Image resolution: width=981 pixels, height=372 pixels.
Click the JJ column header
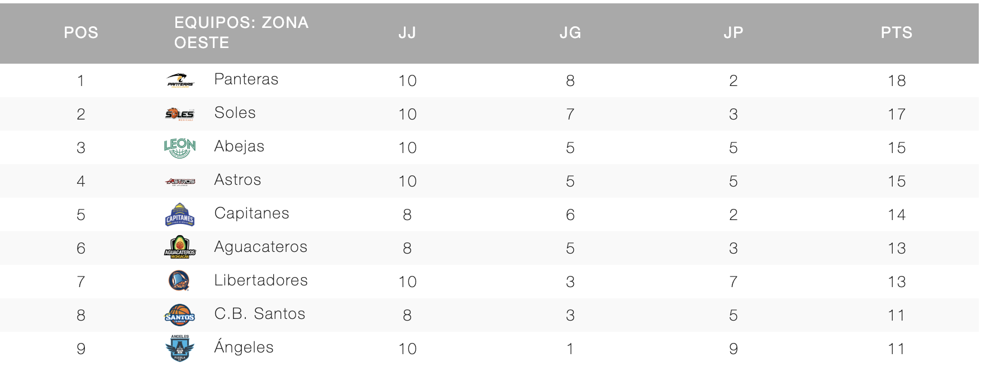click(407, 33)
